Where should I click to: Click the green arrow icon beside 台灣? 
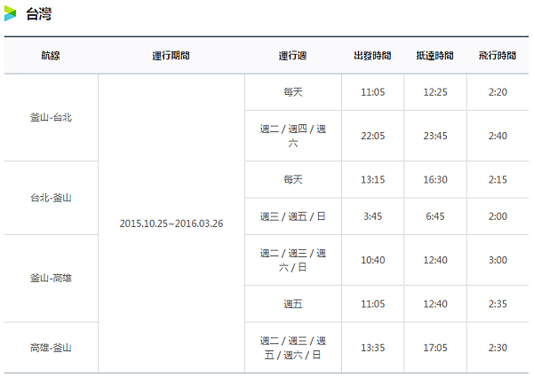12,13
